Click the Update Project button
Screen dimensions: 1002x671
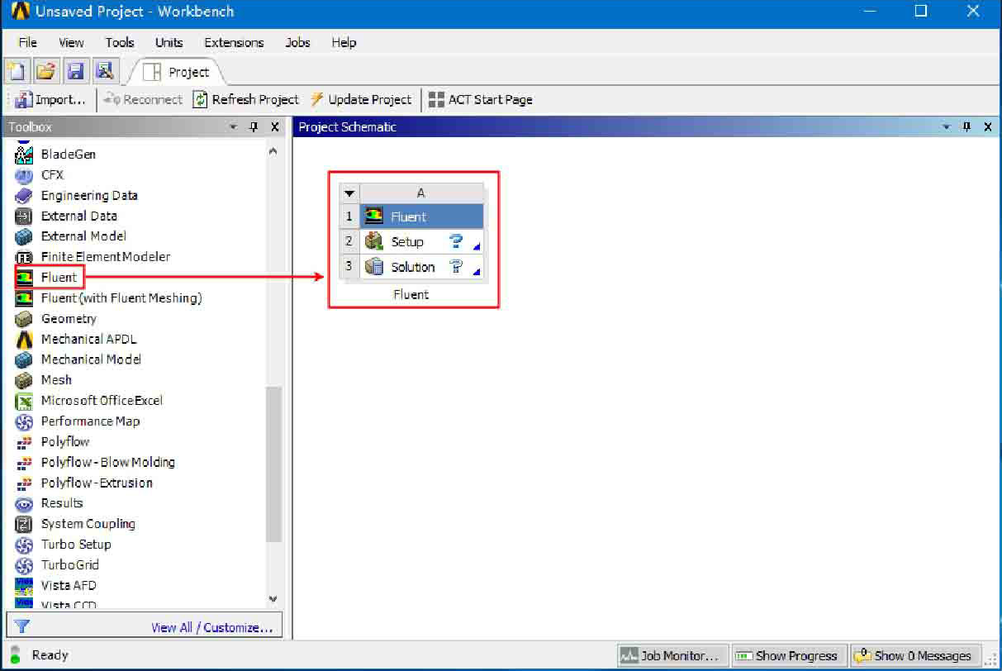pyautogui.click(x=361, y=99)
